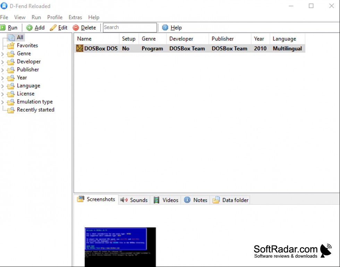The width and height of the screenshot is (340, 267).
Task: Sort list by Name column header
Action: (96, 39)
